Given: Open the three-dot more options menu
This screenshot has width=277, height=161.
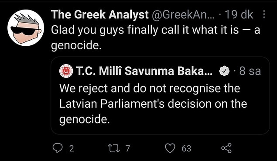Looking at the screenshot, I should click(x=264, y=14).
